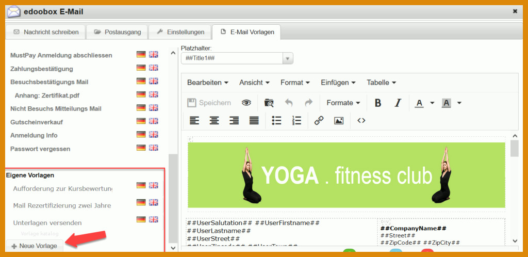528x257 pixels.
Task: Select English flag for Passwort vergessen
Action: 153,148
